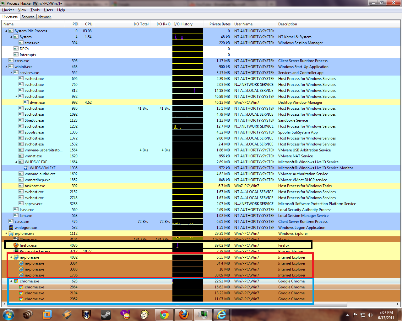Collapse the System Idle Process tree
Image resolution: width=402 pixels, height=321 pixels.
tap(6, 31)
